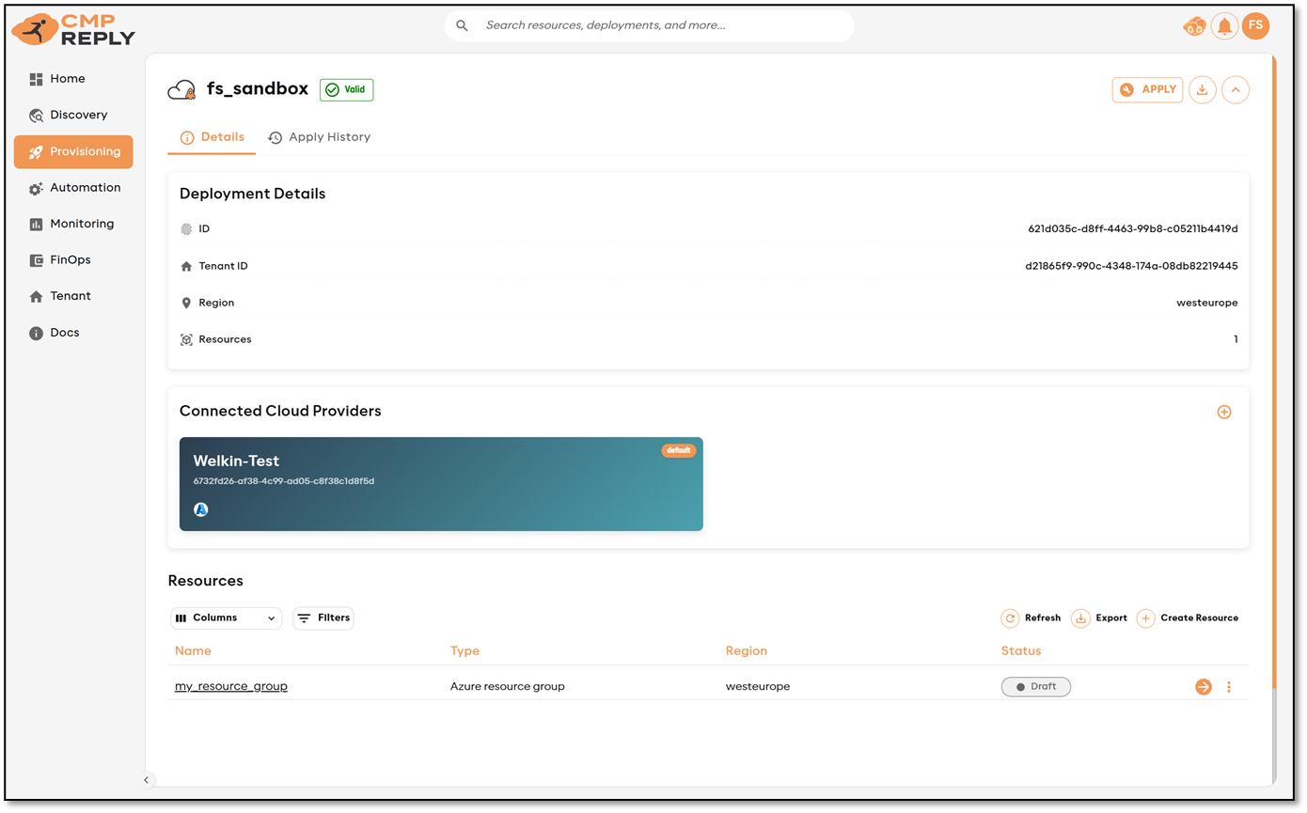Click the orange arrow on my_resource_group row
This screenshot has height=813, width=1307.
click(x=1203, y=687)
